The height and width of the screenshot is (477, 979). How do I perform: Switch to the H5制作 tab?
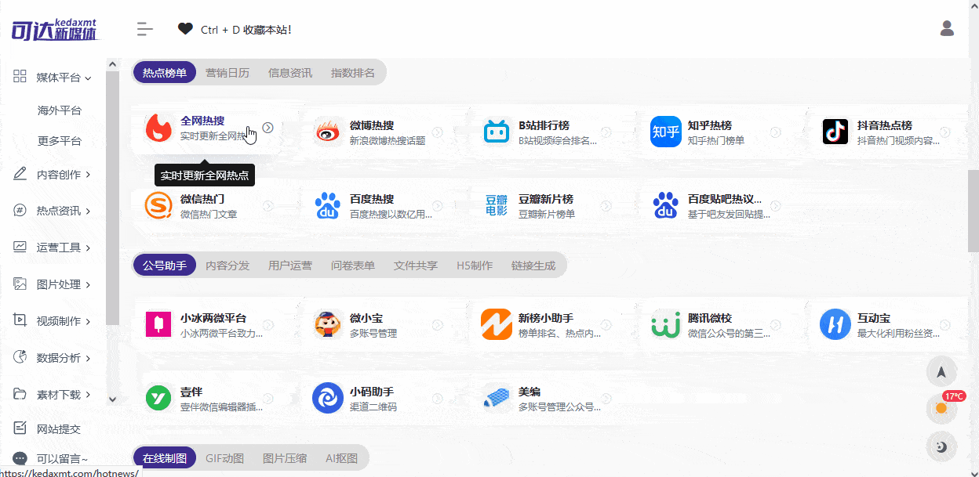click(x=475, y=266)
